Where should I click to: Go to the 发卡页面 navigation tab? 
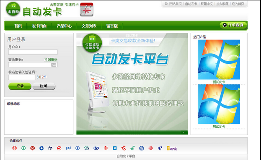(39, 26)
